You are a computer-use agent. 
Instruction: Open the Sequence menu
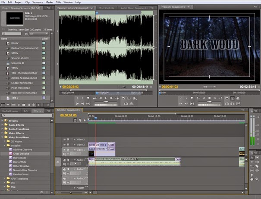point(38,2)
